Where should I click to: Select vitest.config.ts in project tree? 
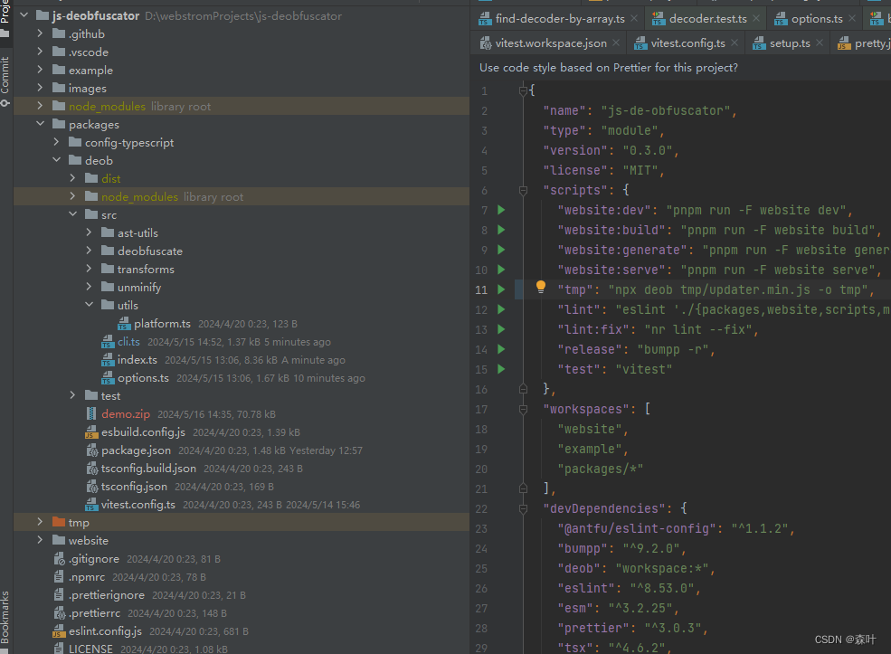click(x=138, y=505)
